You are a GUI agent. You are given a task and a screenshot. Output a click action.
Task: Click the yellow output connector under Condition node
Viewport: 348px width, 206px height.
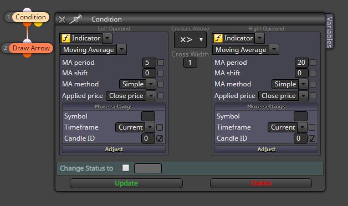(x=38, y=24)
